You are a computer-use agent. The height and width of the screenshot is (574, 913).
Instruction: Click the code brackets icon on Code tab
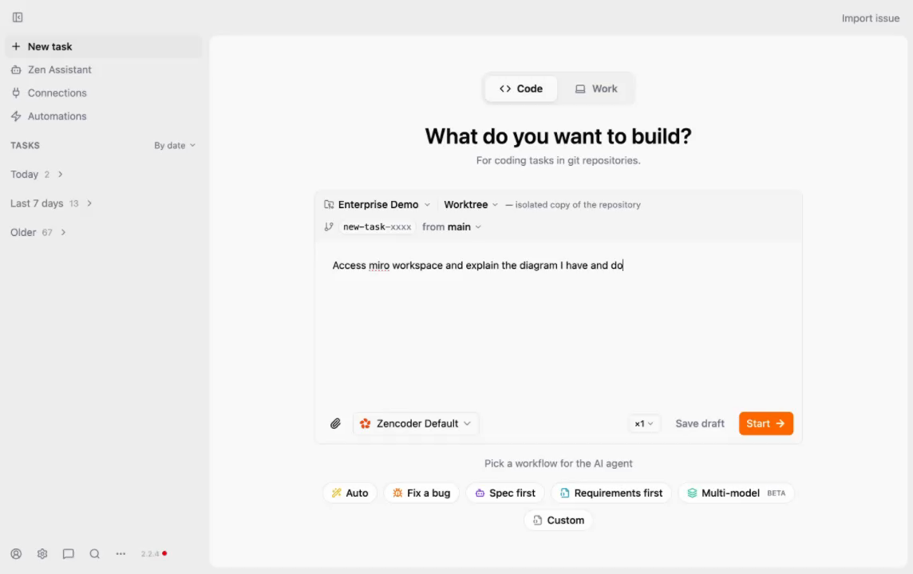[x=505, y=89]
